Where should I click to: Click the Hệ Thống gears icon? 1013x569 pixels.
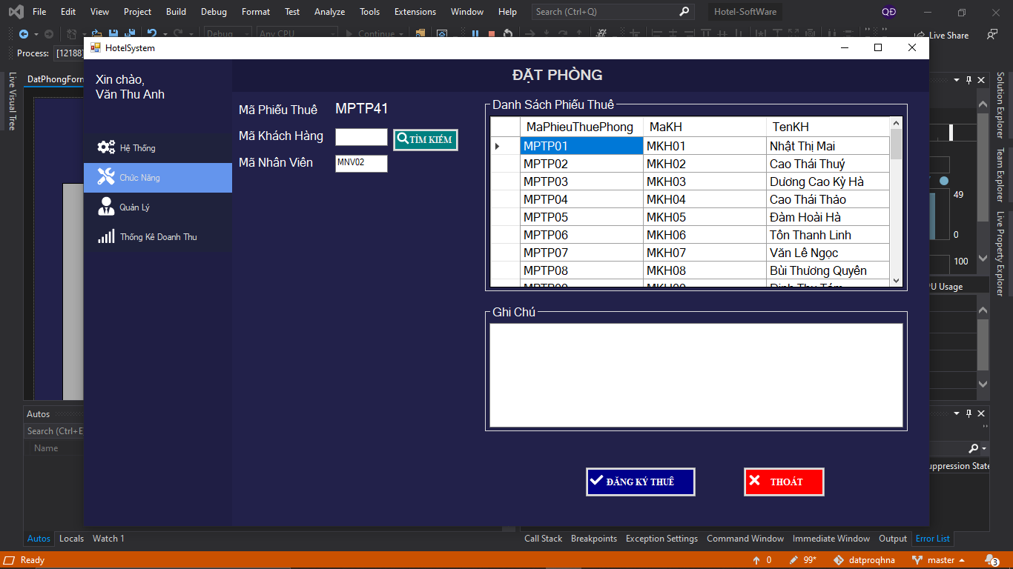(106, 147)
